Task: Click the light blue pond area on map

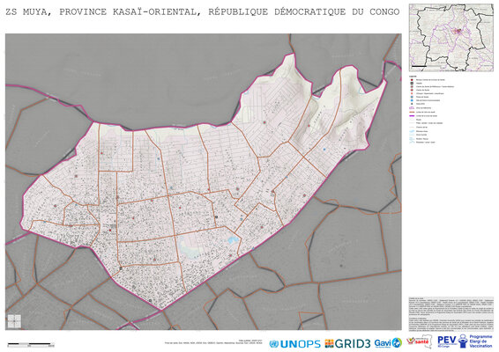Action: [234, 239]
